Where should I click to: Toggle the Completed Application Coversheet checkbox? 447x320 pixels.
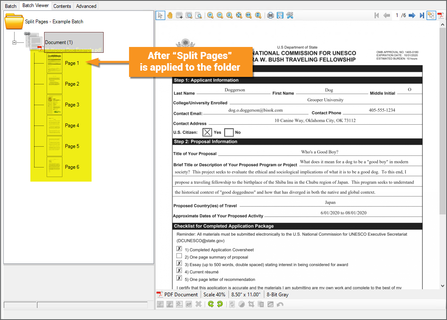click(179, 249)
